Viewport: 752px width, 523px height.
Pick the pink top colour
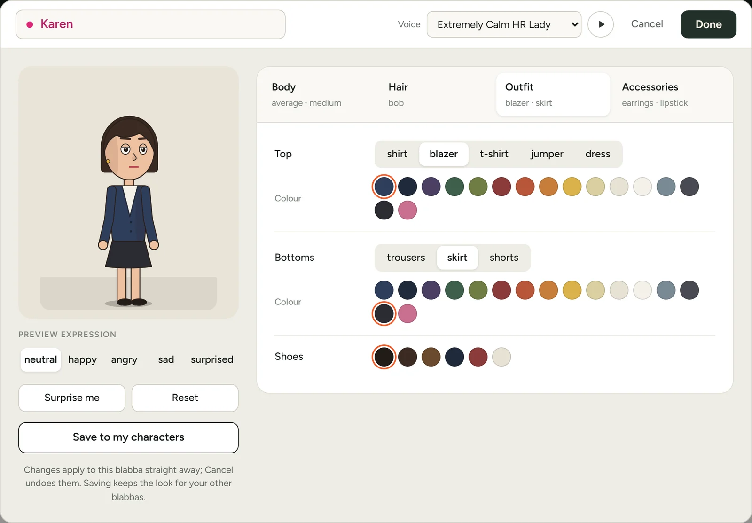click(407, 210)
